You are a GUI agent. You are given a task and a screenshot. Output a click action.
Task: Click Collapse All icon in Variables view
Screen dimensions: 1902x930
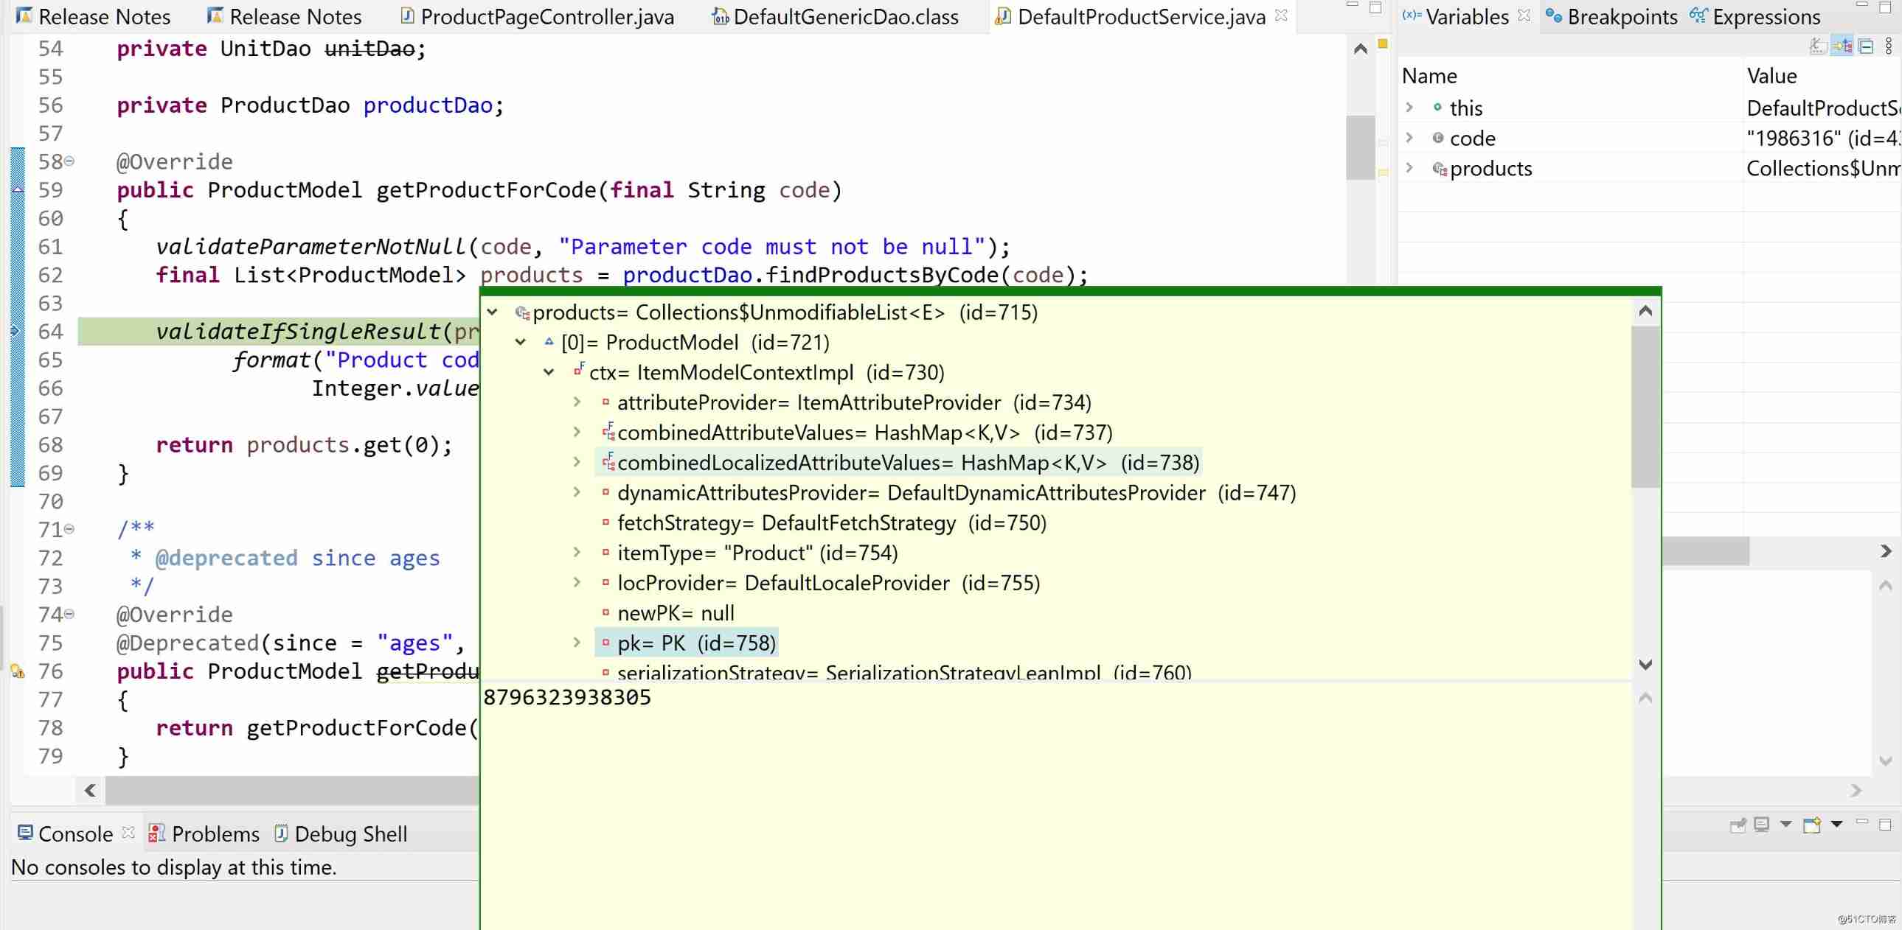pos(1866,46)
